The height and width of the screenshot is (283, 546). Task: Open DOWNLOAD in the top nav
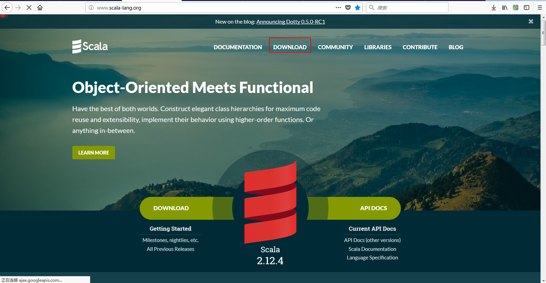point(290,47)
